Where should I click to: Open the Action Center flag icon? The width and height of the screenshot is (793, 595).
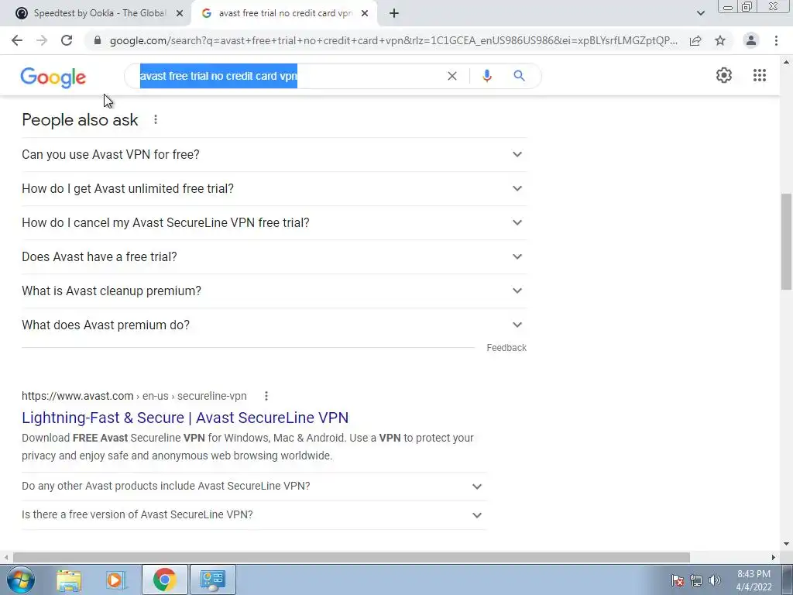pos(678,580)
